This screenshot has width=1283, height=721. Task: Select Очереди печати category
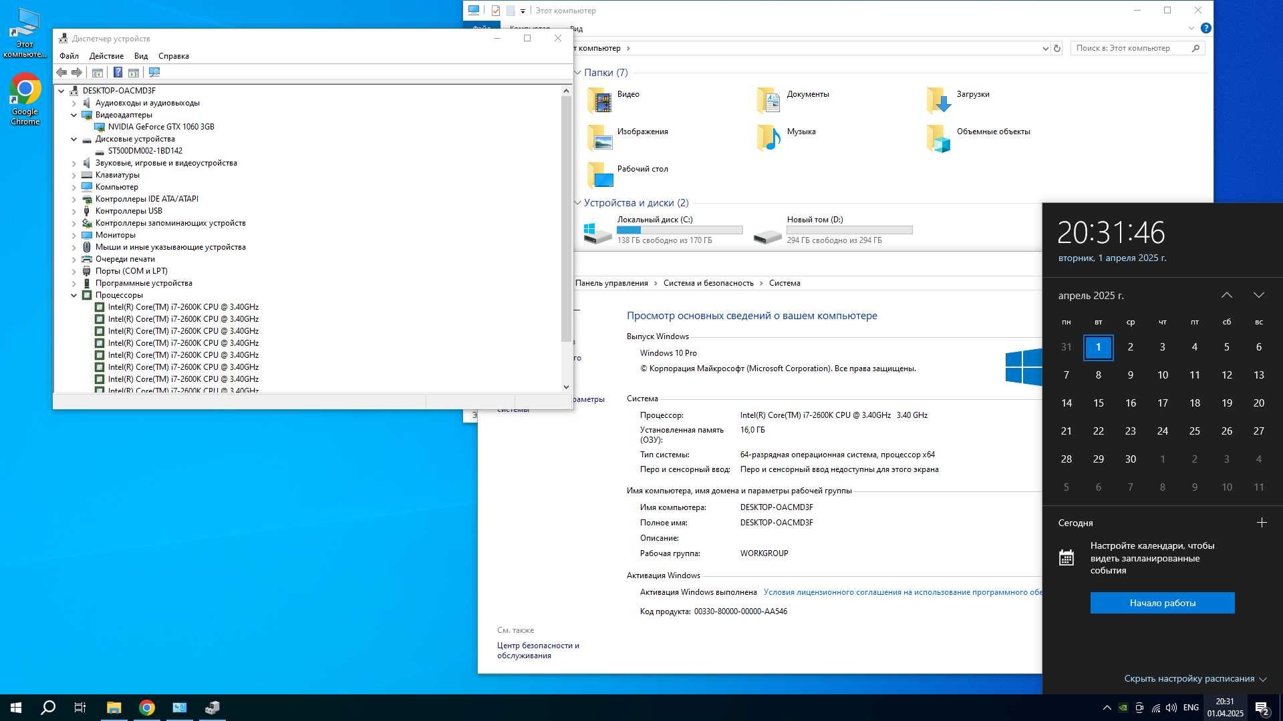[125, 259]
